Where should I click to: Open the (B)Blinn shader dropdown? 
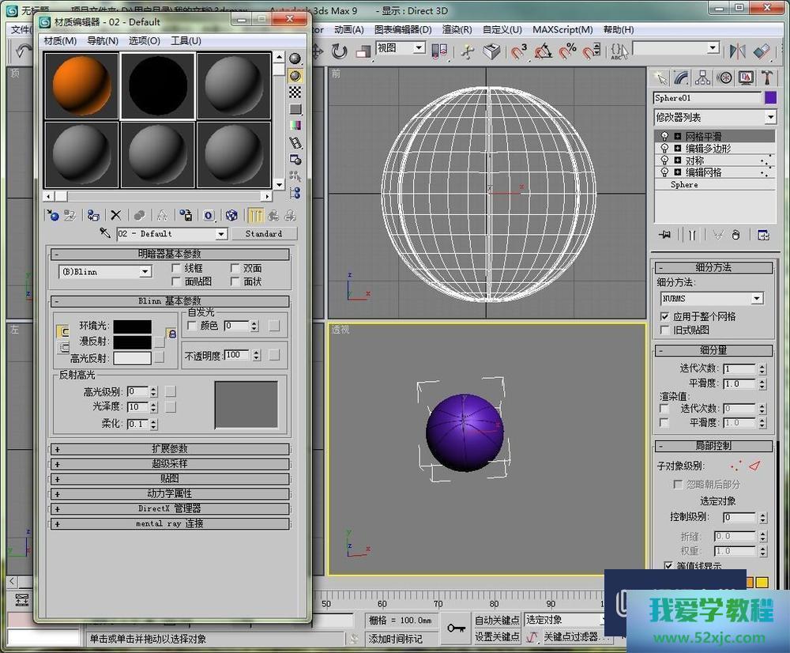[145, 272]
